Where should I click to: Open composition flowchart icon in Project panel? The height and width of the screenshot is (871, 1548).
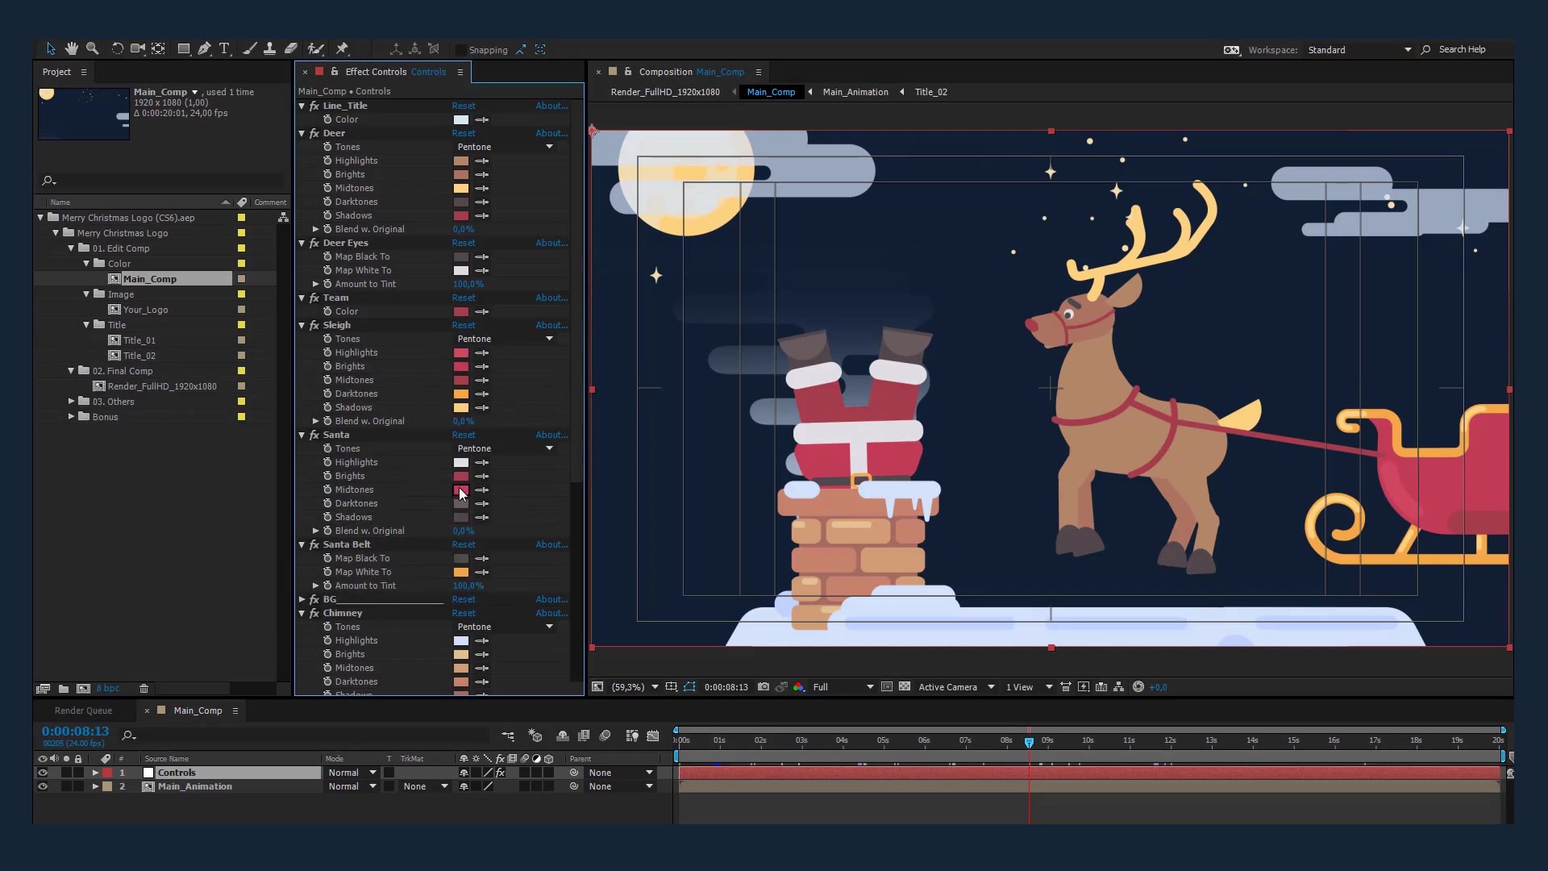(283, 218)
